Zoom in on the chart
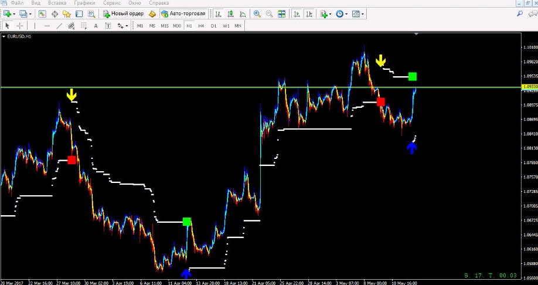The width and height of the screenshot is (538, 285). point(257,13)
